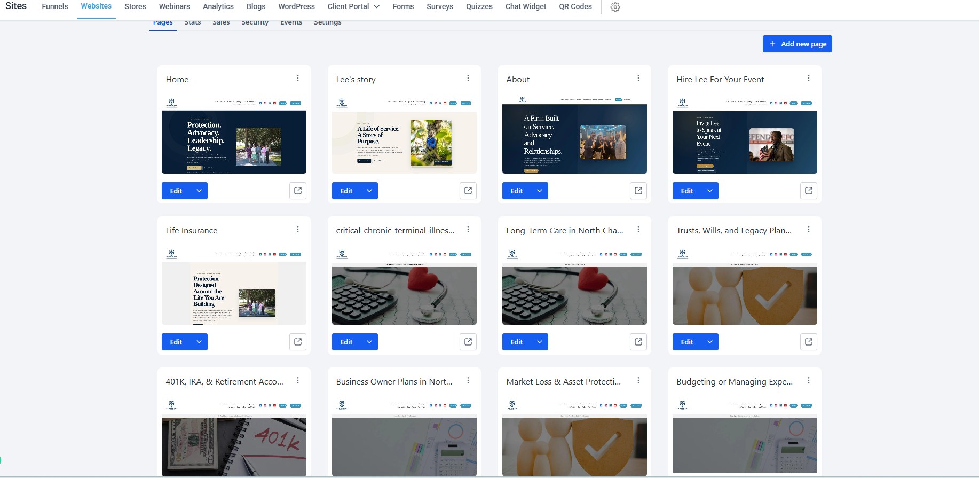Expand Edit dropdown arrow for Home page
Image resolution: width=979 pixels, height=478 pixels.
pos(199,191)
